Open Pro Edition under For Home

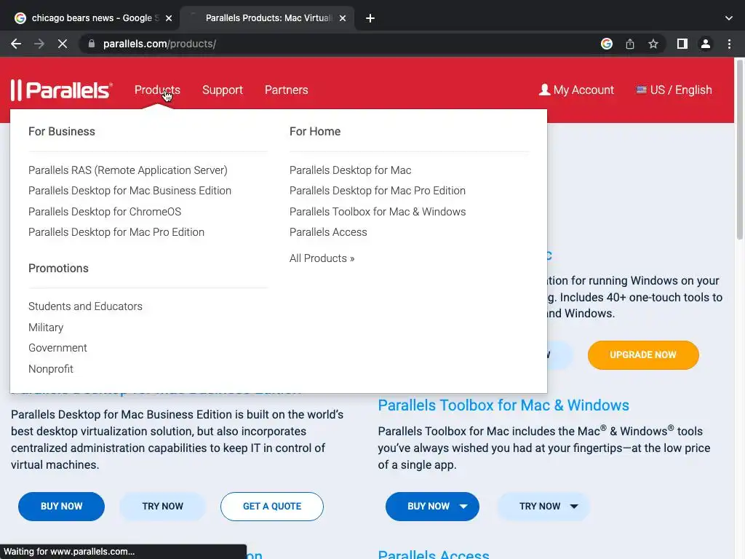point(378,191)
